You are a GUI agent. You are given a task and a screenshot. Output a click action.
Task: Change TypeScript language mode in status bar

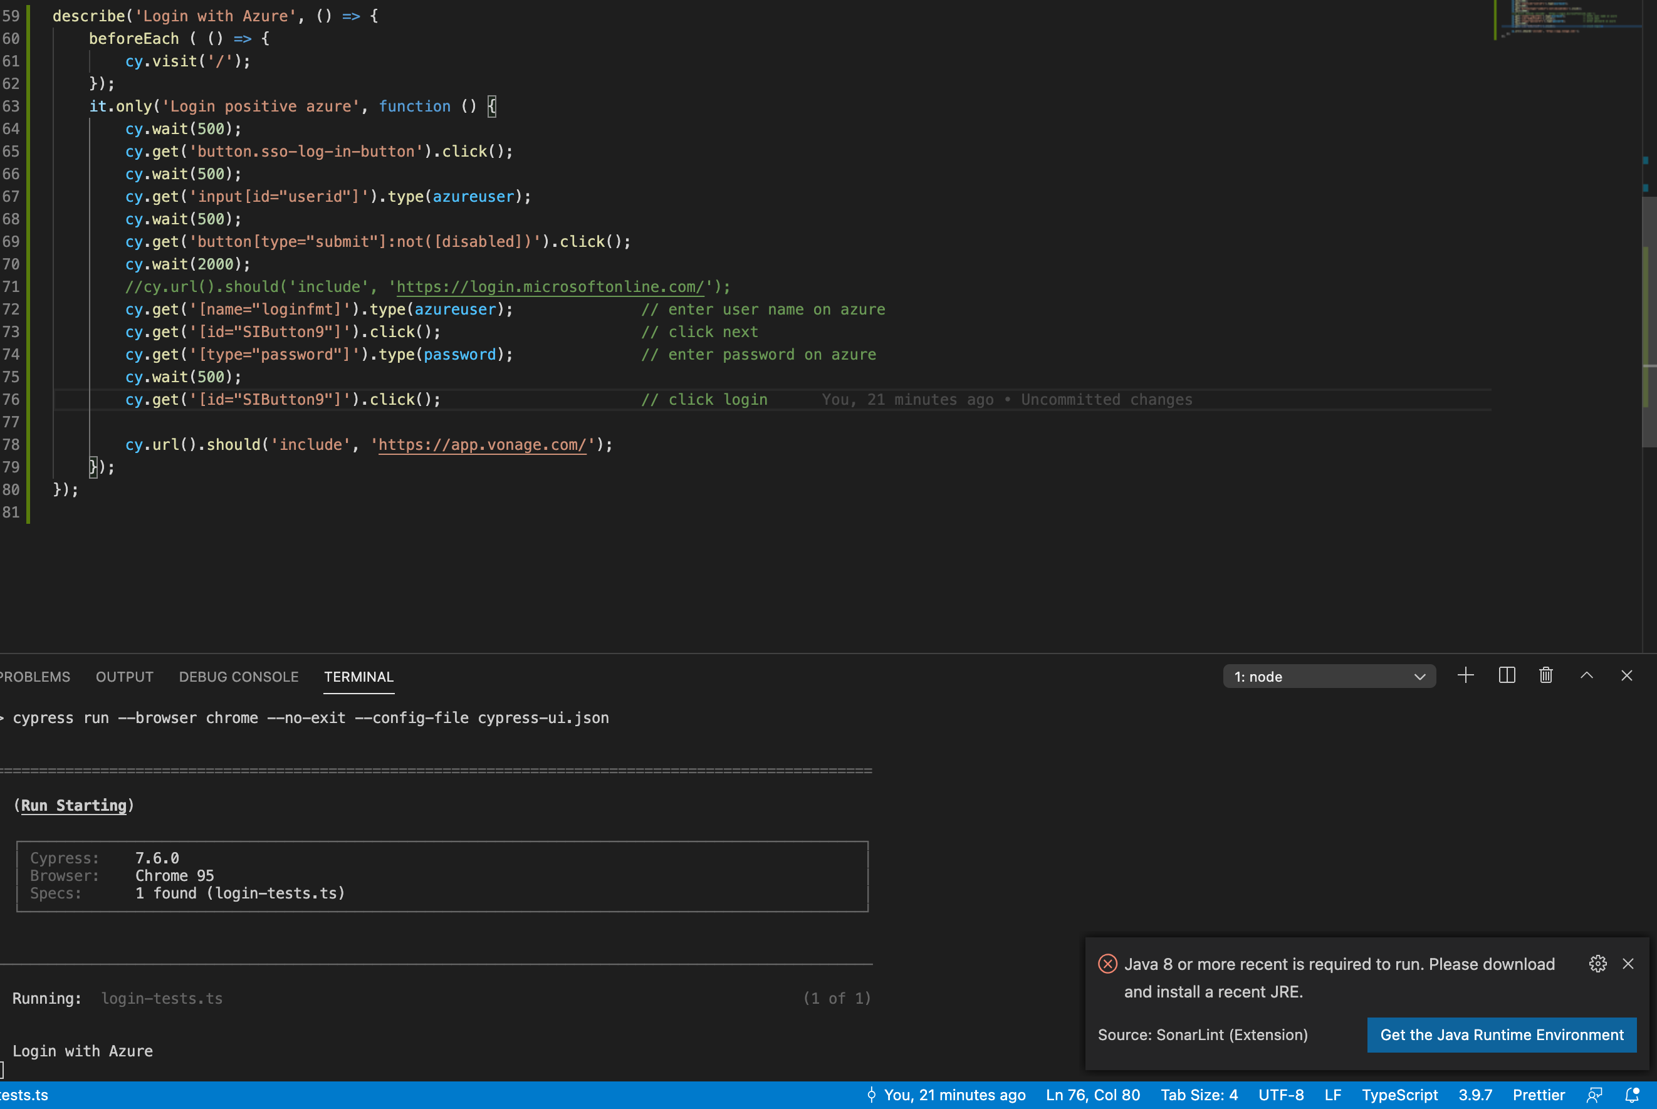[1399, 1095]
